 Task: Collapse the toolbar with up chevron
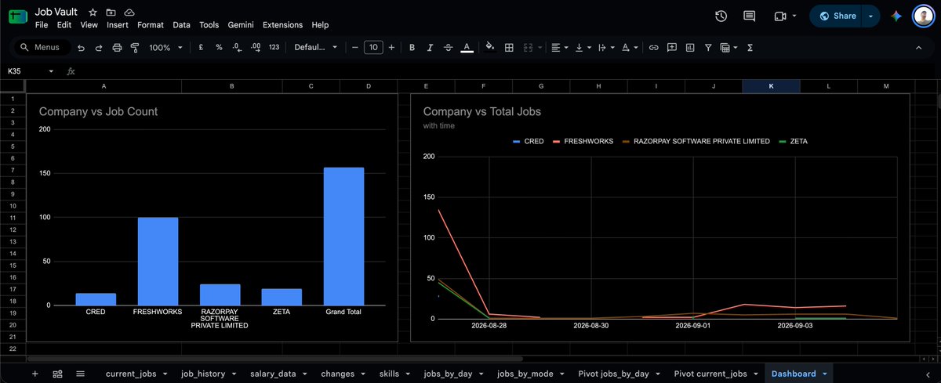919,48
